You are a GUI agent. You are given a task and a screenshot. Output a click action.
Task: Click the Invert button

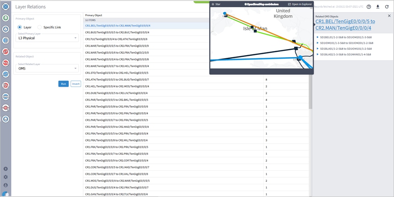pyautogui.click(x=76, y=84)
